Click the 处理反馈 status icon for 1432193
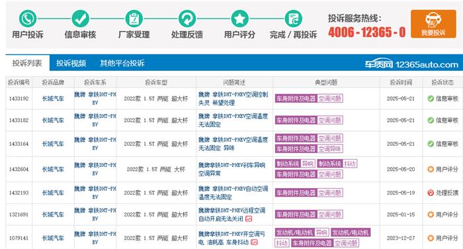The image size is (463, 249). click(431, 193)
